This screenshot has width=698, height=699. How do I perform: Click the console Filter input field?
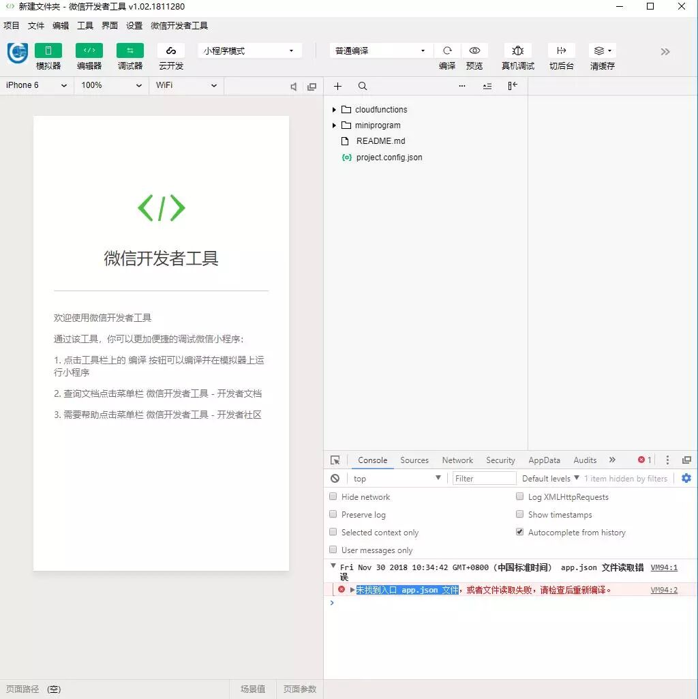[484, 478]
